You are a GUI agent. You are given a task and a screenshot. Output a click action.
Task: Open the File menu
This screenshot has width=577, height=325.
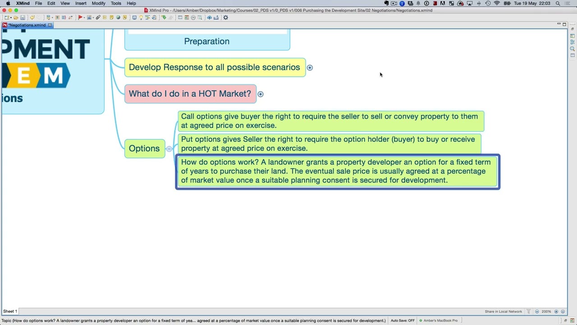pos(38,3)
